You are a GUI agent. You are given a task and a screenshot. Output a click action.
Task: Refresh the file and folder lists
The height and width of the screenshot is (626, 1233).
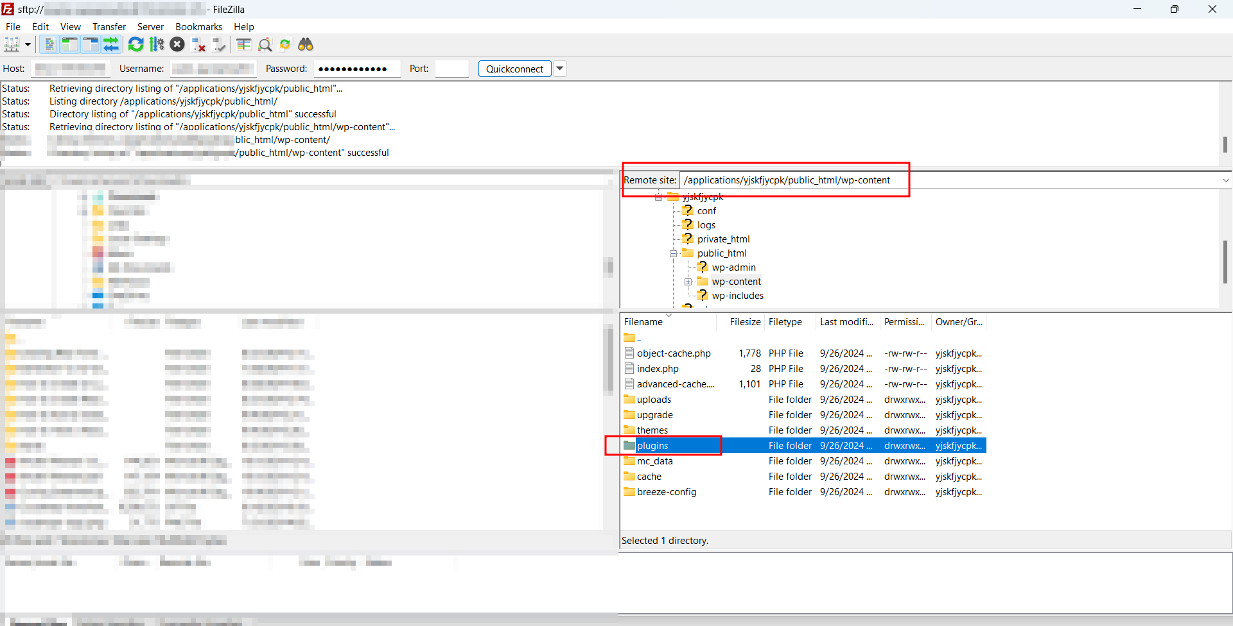(x=136, y=44)
